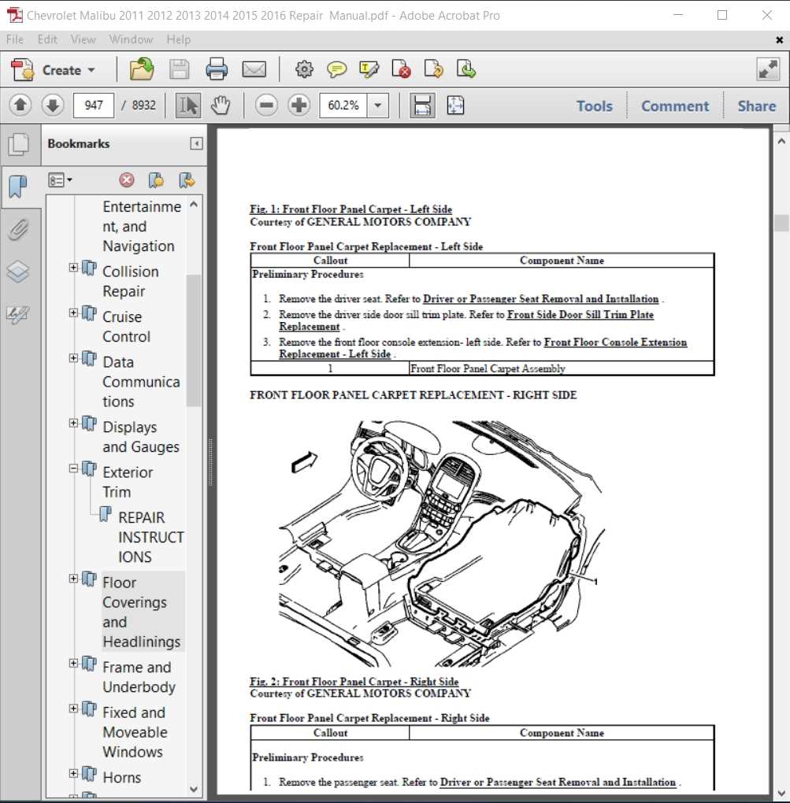This screenshot has height=803, width=790.
Task: Click the new bookmark icon
Action: tap(156, 179)
